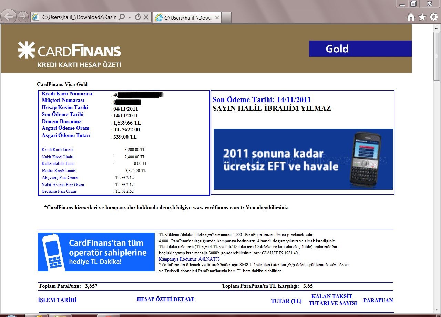Image resolution: width=441 pixels, height=317 pixels.
Task: Click the Kredi Kartı Numarası label
Action: [x=67, y=94]
